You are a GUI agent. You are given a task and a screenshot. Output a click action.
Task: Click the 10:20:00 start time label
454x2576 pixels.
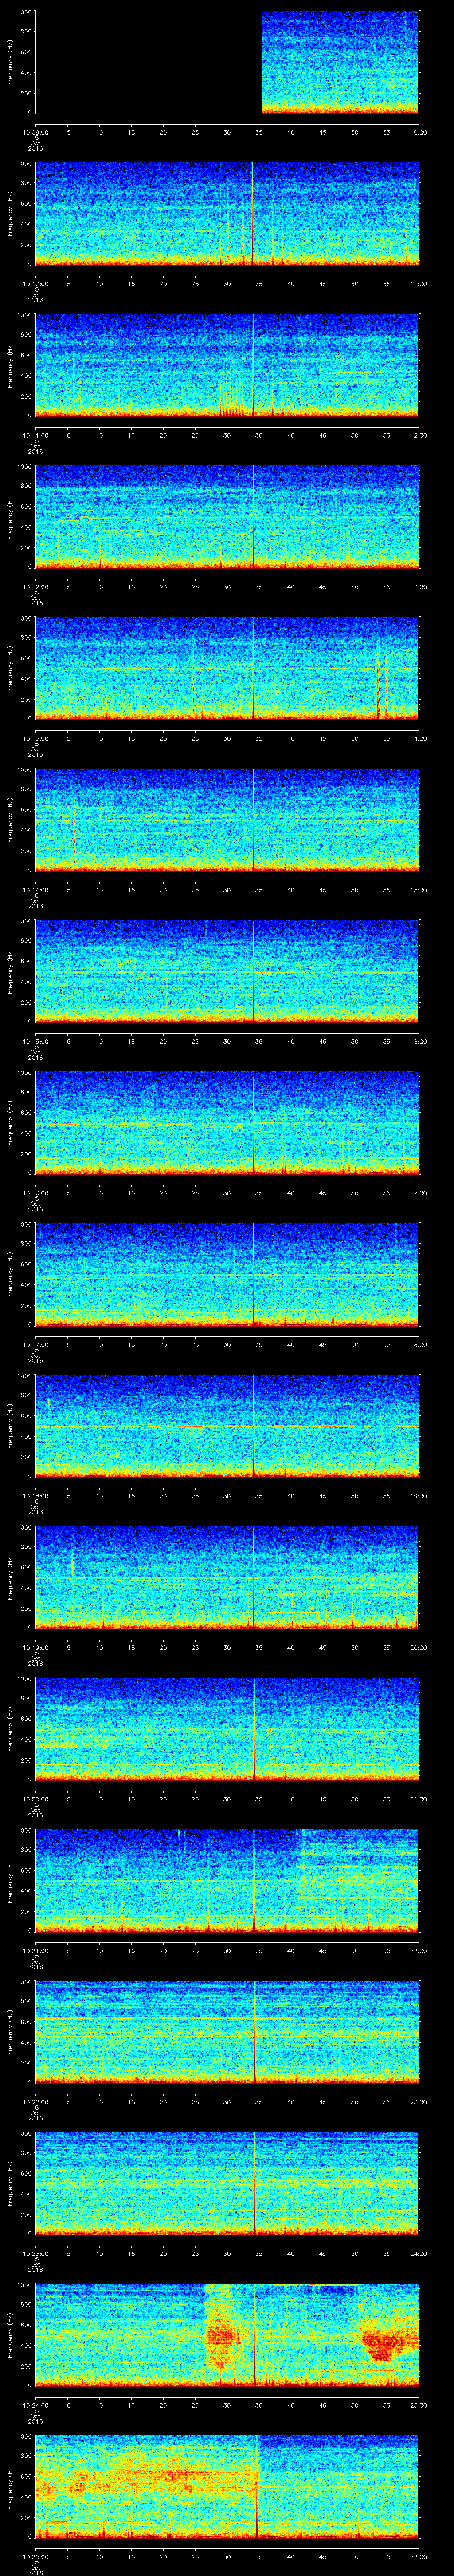point(36,1799)
